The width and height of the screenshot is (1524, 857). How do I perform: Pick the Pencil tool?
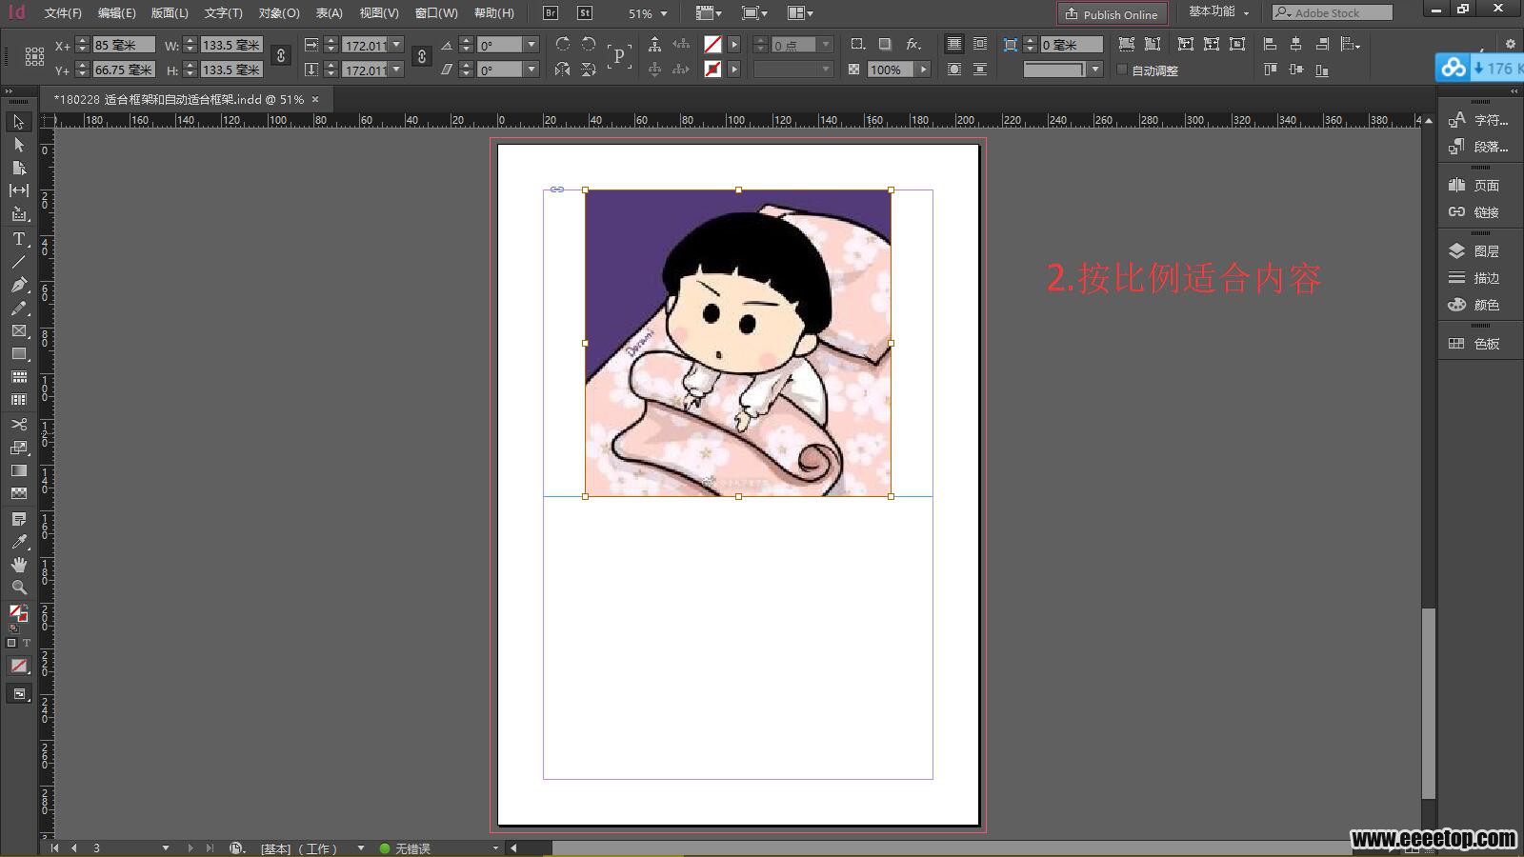pos(18,309)
